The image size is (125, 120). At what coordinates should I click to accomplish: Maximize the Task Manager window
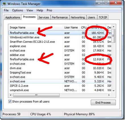(x=106, y=3)
